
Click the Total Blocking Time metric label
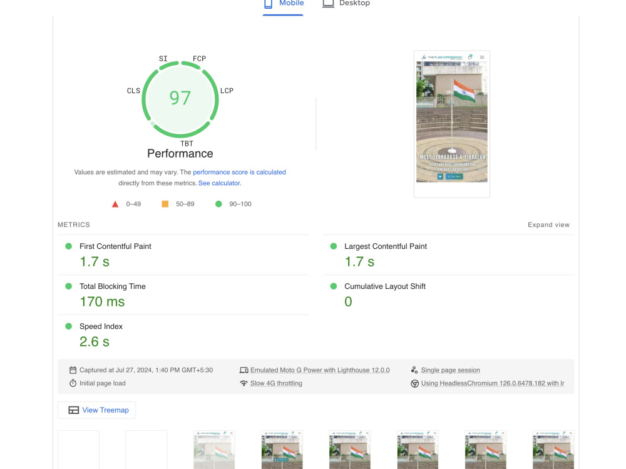click(x=112, y=286)
